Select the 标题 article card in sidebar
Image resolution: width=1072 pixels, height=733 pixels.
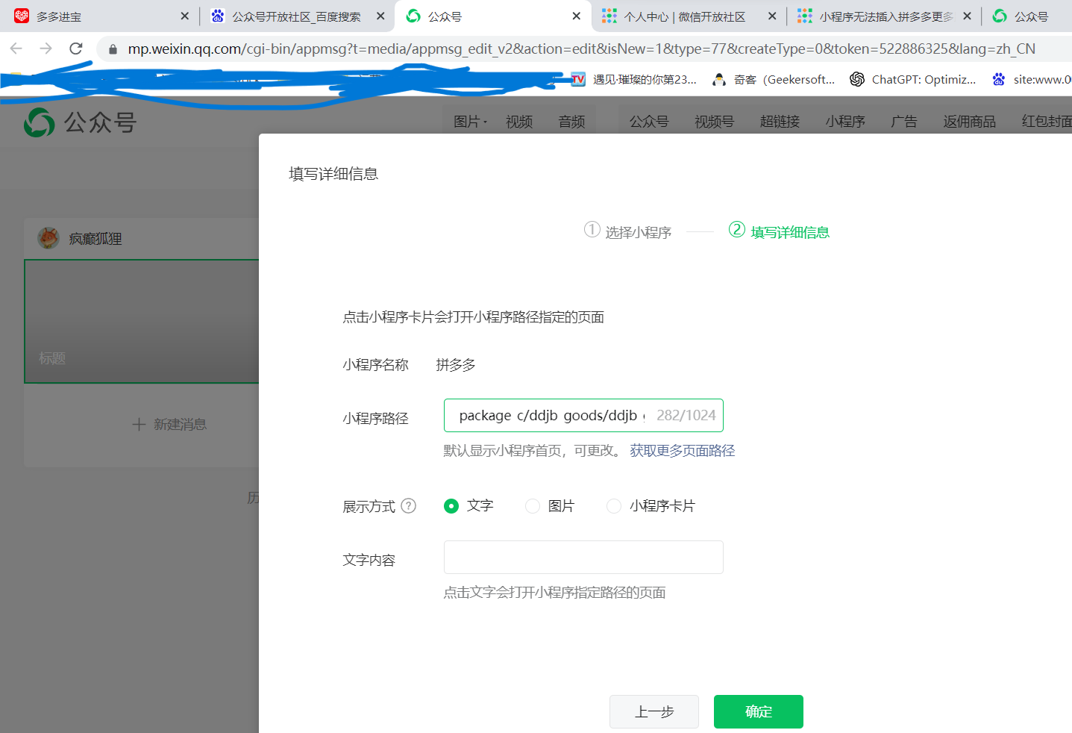142,322
